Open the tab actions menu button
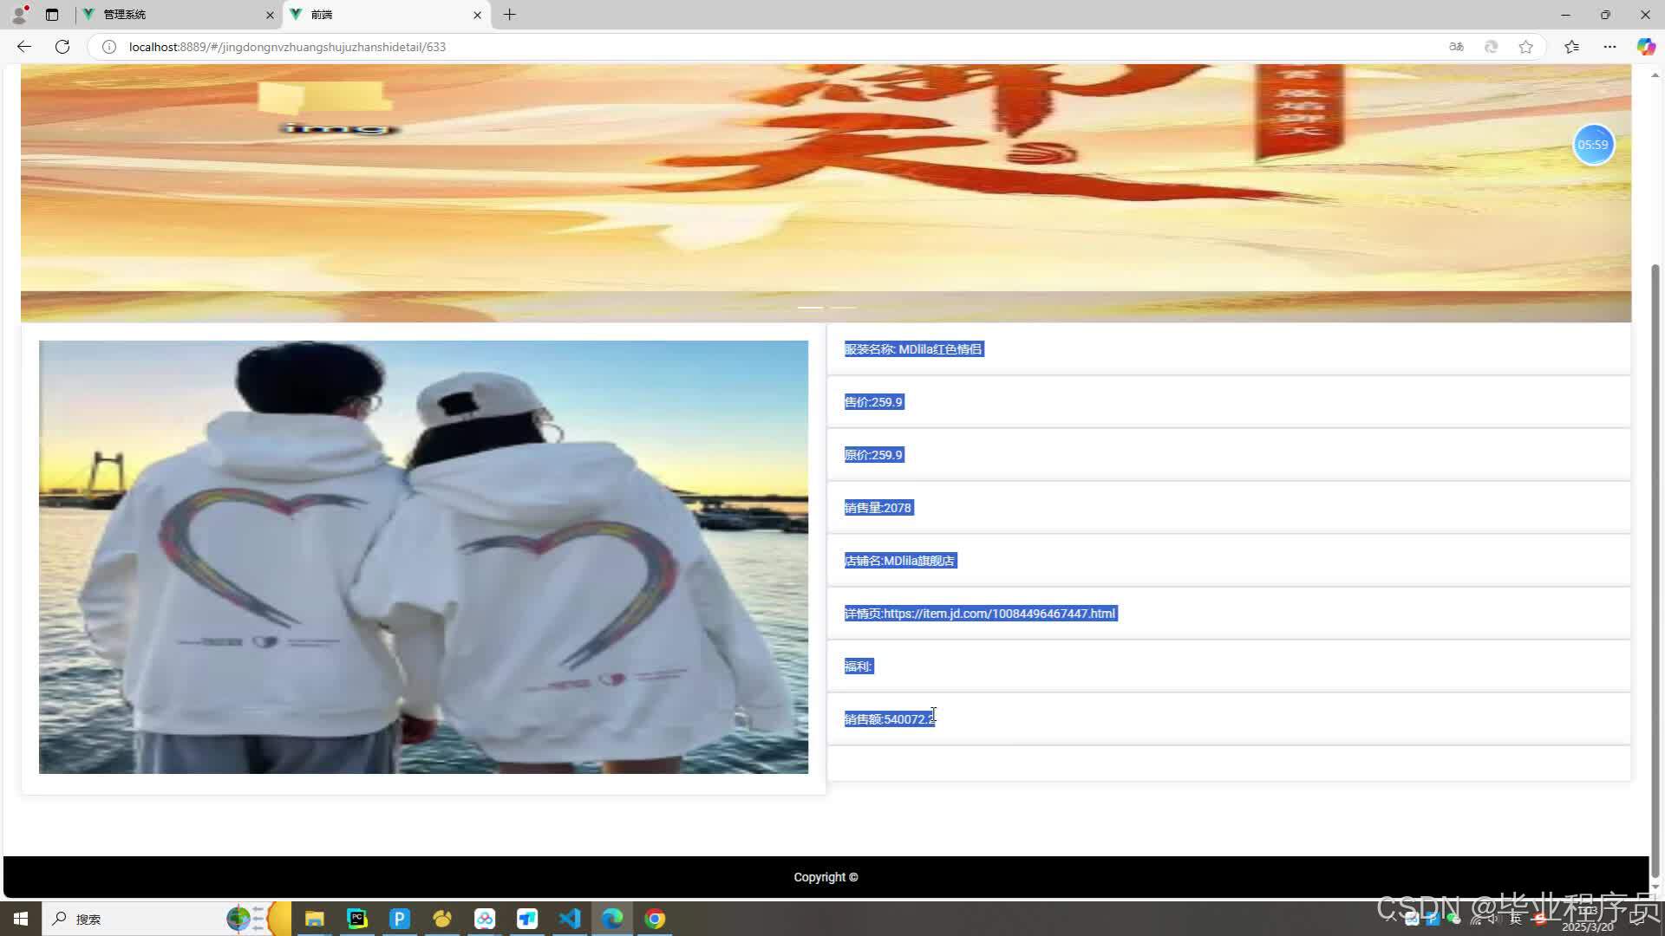 point(52,15)
